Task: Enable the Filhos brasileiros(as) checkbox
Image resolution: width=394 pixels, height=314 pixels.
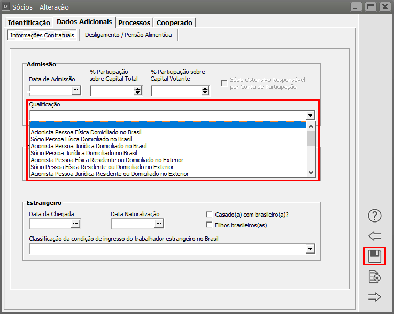Action: pyautogui.click(x=210, y=225)
